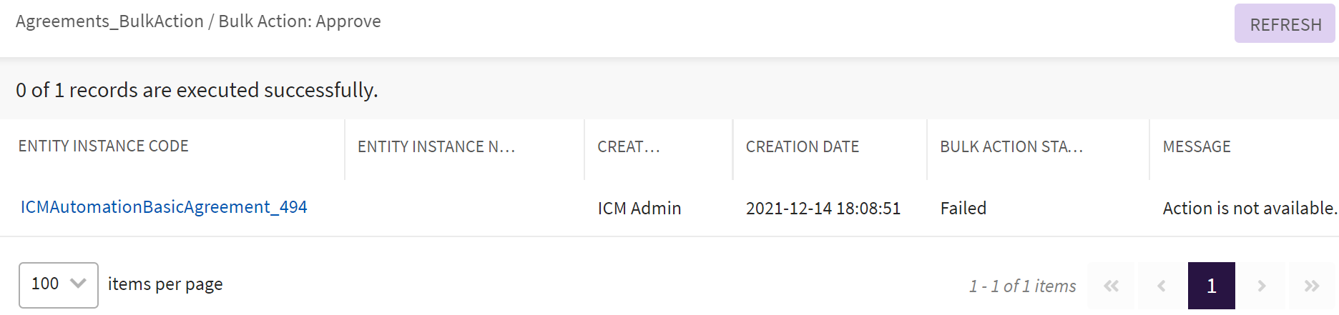Select the ICM Admin cell
The height and width of the screenshot is (315, 1339).
(x=639, y=209)
